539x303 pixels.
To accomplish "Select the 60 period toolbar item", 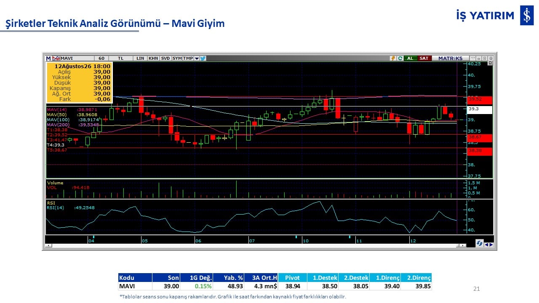I will coord(101,58).
